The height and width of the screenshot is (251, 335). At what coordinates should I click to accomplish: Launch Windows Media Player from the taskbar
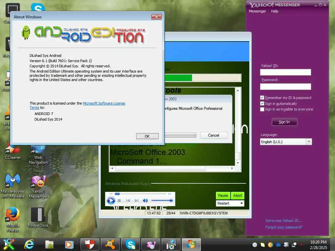69,244
